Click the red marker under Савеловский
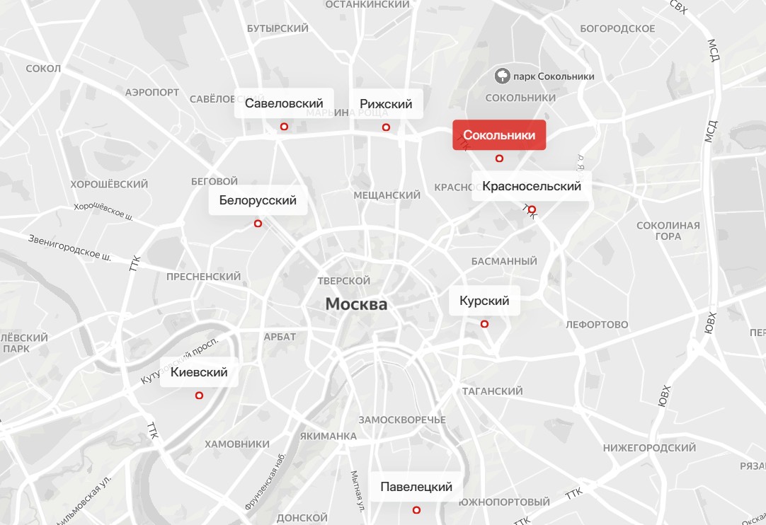This screenshot has height=525, width=766. [x=284, y=127]
